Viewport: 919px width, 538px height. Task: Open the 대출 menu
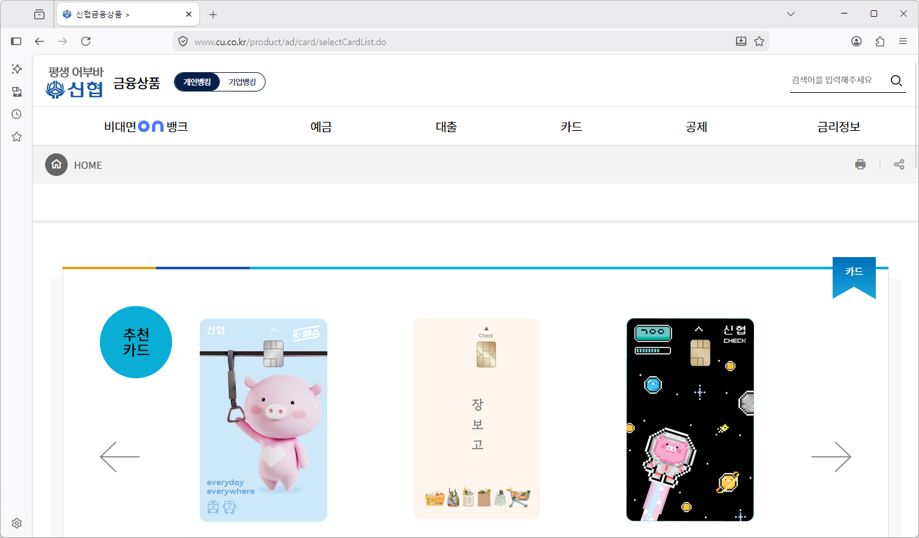tap(446, 127)
